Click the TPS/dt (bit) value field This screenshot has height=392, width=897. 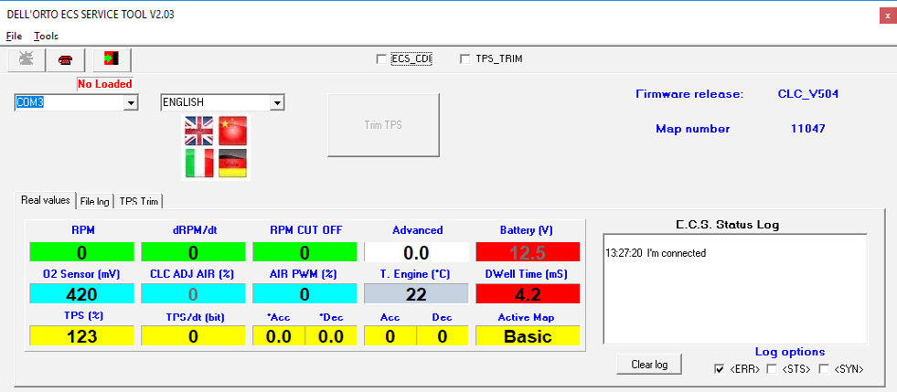pos(193,336)
